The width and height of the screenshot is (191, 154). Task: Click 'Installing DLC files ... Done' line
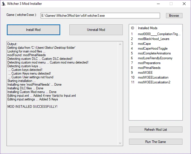[25, 88]
